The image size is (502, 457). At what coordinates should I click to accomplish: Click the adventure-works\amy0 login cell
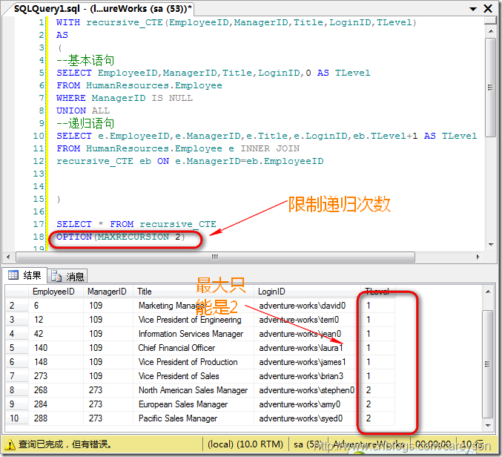[x=300, y=404]
